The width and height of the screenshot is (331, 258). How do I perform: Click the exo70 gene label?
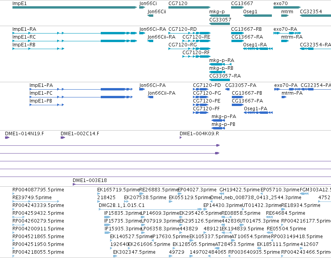pos(280,4)
